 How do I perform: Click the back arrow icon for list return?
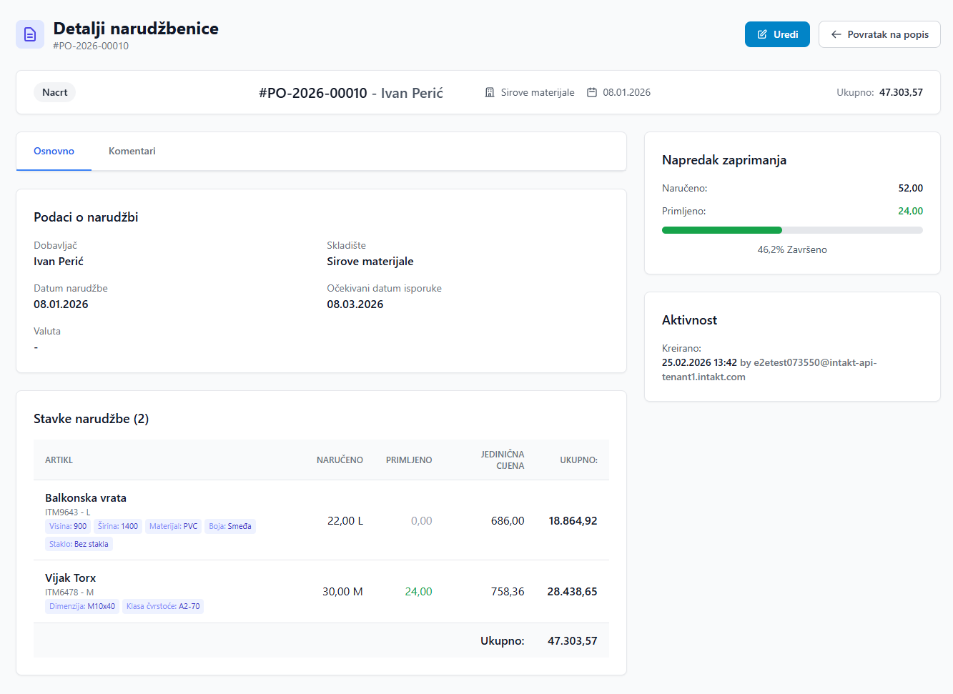[836, 34]
